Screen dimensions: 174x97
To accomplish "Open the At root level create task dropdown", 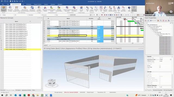I will point(81,9).
